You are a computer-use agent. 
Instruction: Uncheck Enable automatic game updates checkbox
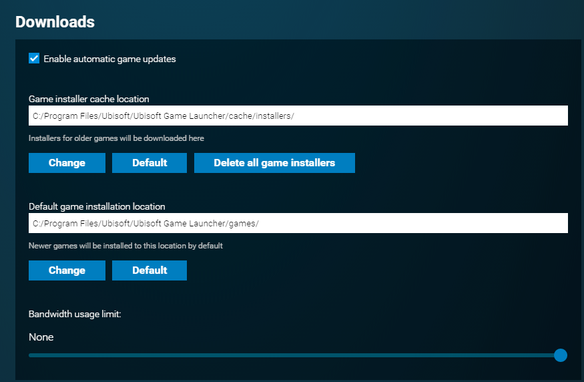pos(34,58)
